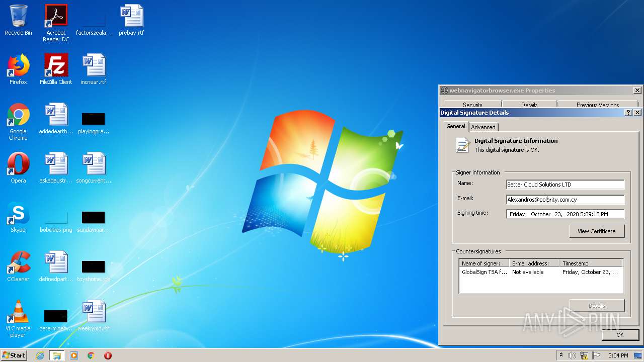The image size is (644, 362).
Task: Click the Start button
Action: point(14,355)
